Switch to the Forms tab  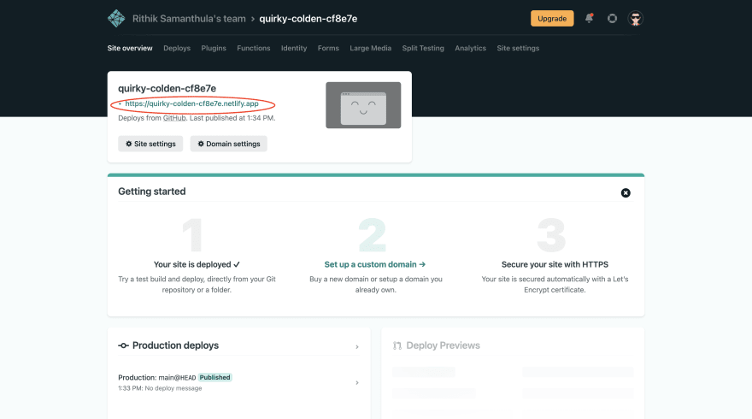point(328,48)
